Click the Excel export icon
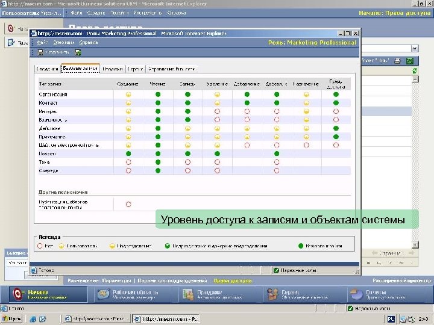Viewport: 434px width, 325px height. (410, 61)
